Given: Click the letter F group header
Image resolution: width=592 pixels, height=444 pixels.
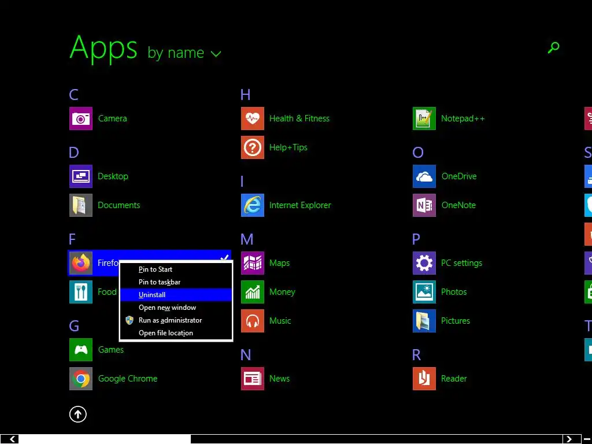Looking at the screenshot, I should point(72,239).
